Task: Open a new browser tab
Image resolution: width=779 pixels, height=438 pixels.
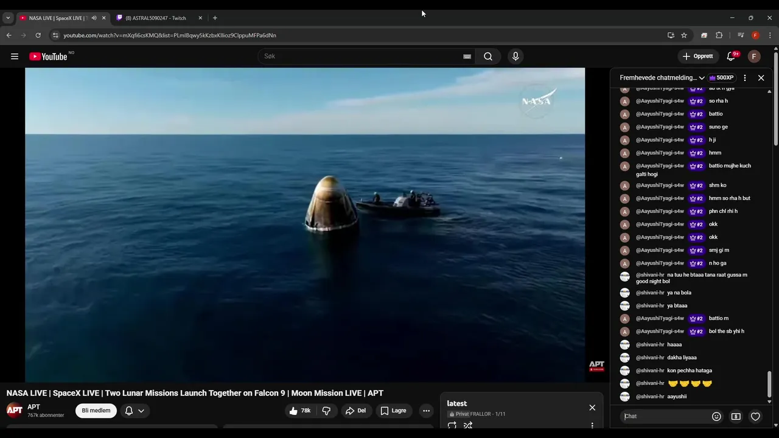Action: [215, 18]
